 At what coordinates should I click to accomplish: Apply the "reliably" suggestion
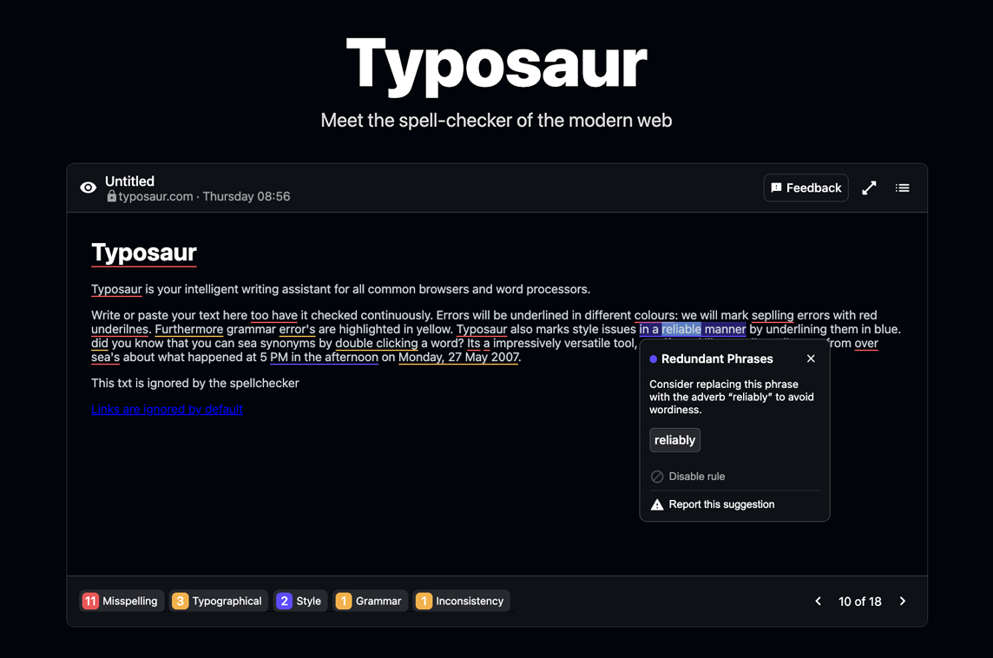(674, 440)
